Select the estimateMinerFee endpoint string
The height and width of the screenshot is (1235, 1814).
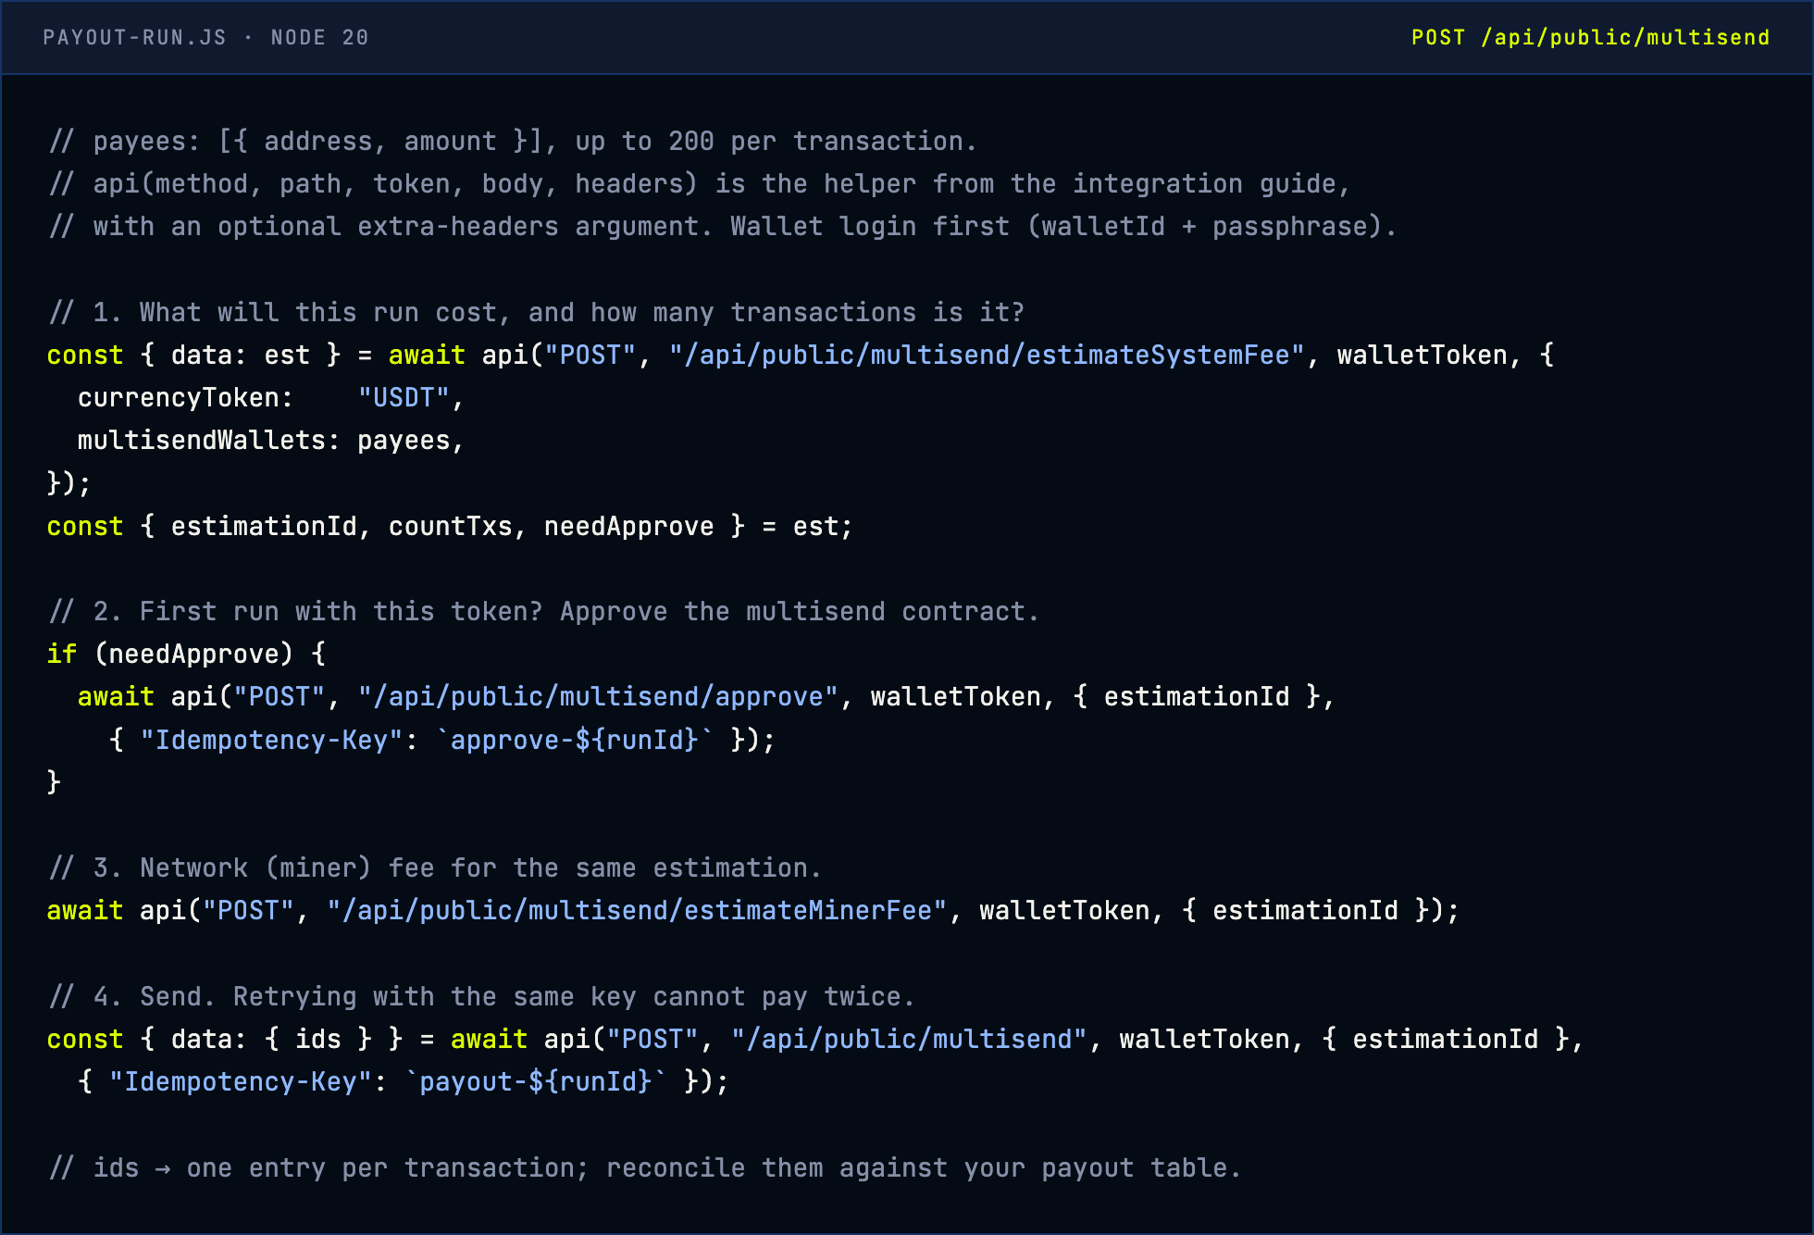click(x=638, y=911)
